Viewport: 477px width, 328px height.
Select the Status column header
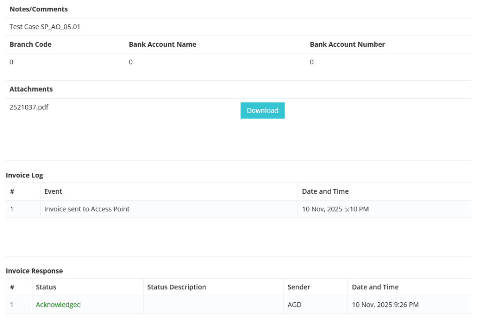(46, 287)
